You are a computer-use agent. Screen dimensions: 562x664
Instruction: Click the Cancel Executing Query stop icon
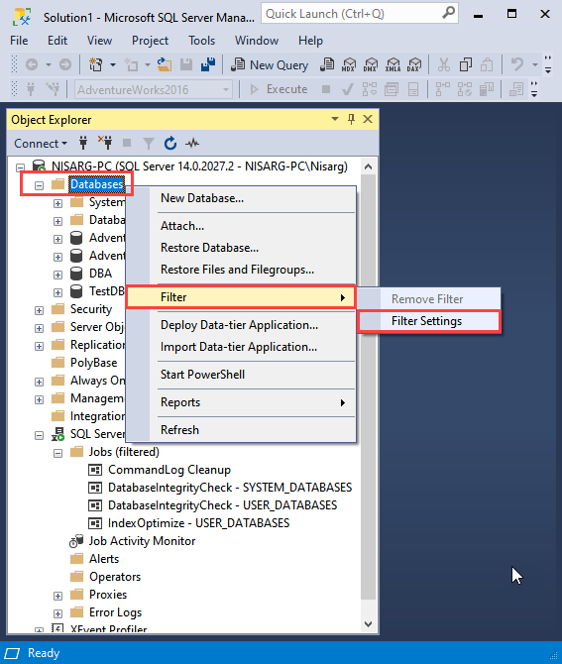coord(326,89)
